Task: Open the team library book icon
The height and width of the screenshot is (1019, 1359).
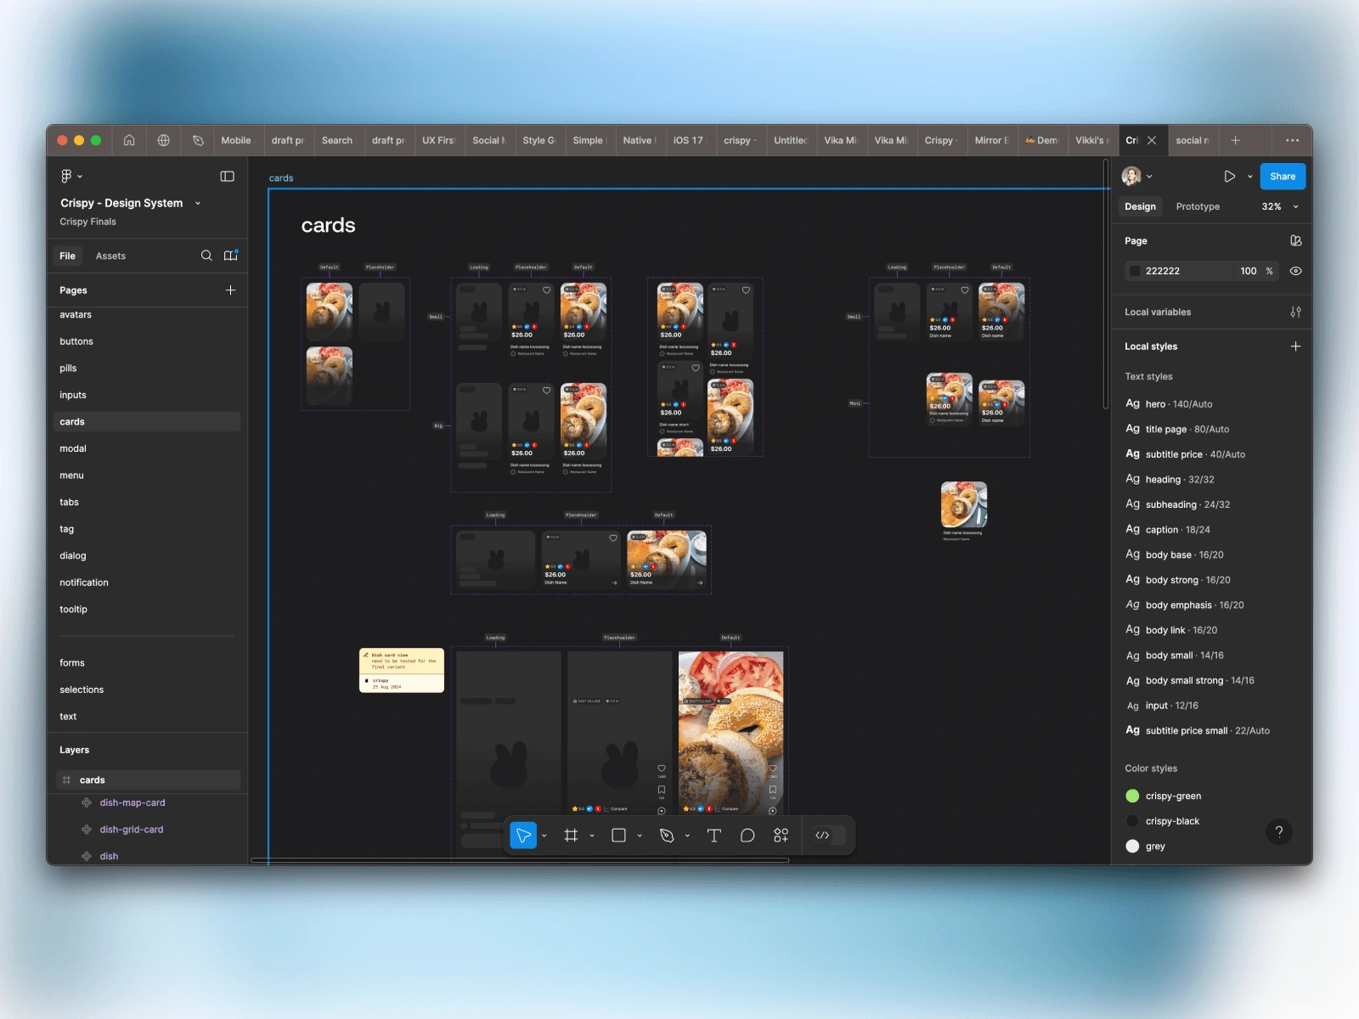Action: point(230,256)
